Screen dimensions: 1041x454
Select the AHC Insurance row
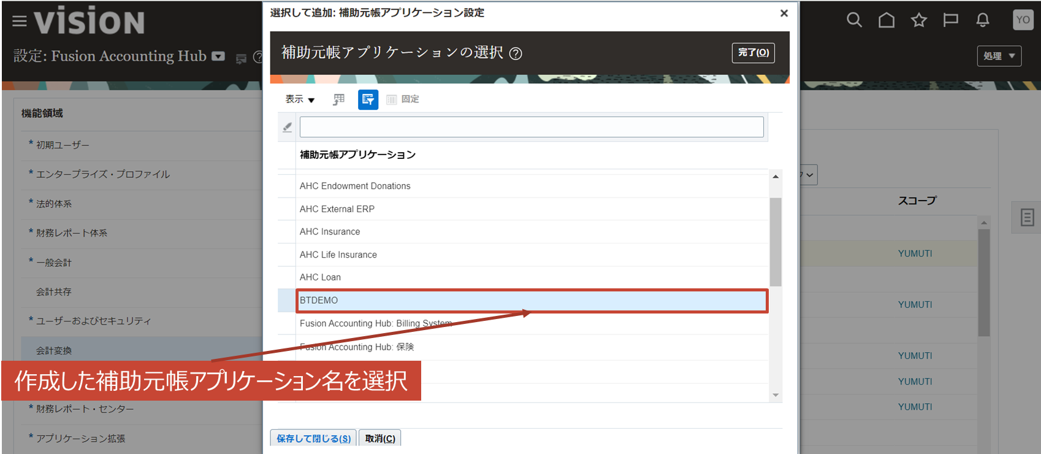[531, 231]
